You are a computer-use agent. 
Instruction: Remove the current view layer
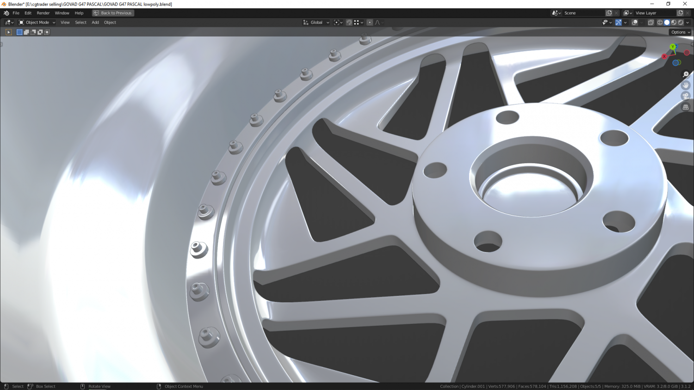point(688,13)
